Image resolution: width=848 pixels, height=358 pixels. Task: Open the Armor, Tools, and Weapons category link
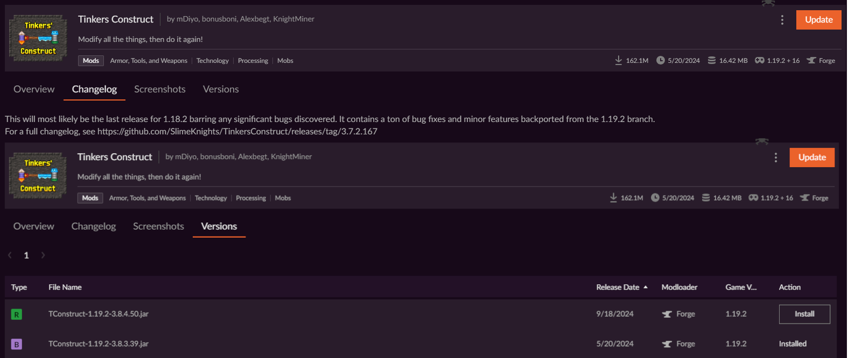(x=149, y=61)
